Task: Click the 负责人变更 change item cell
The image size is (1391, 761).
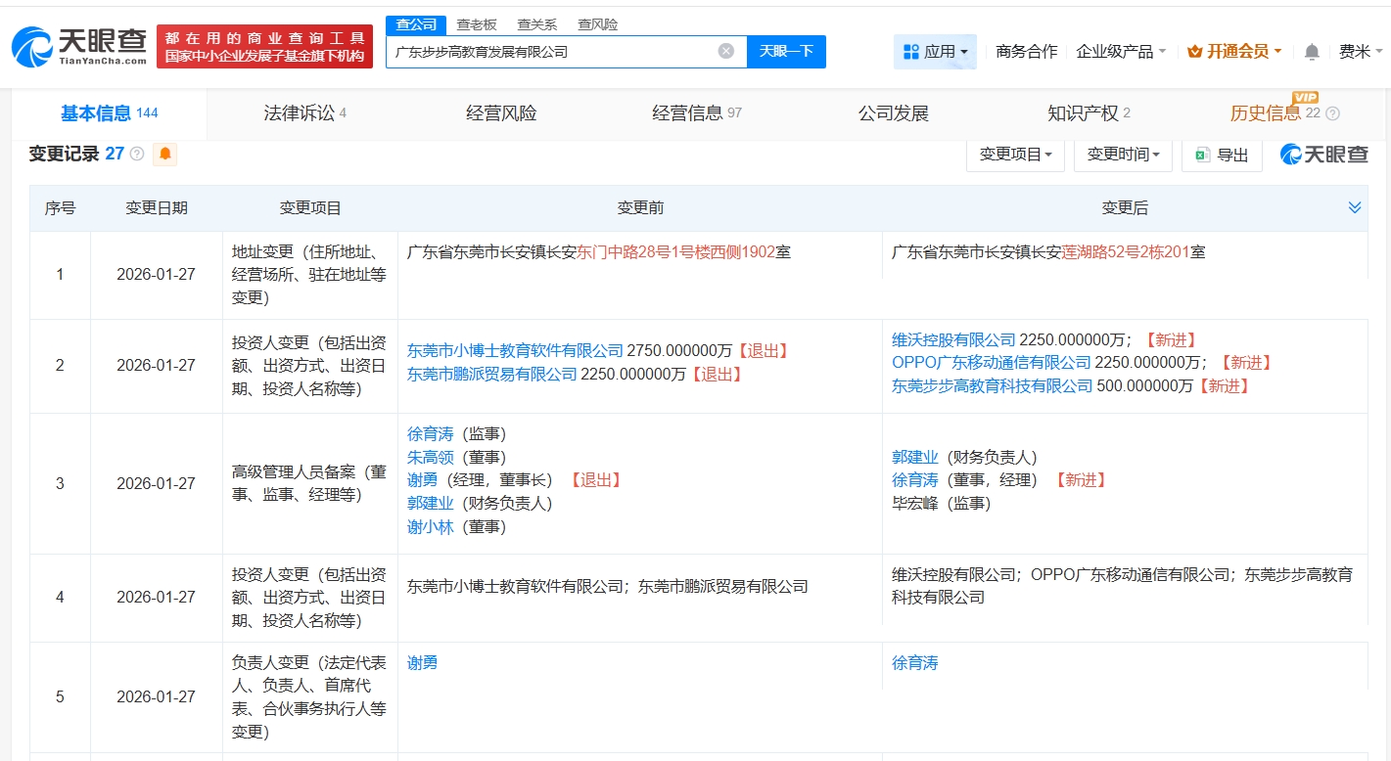Action: pos(309,696)
